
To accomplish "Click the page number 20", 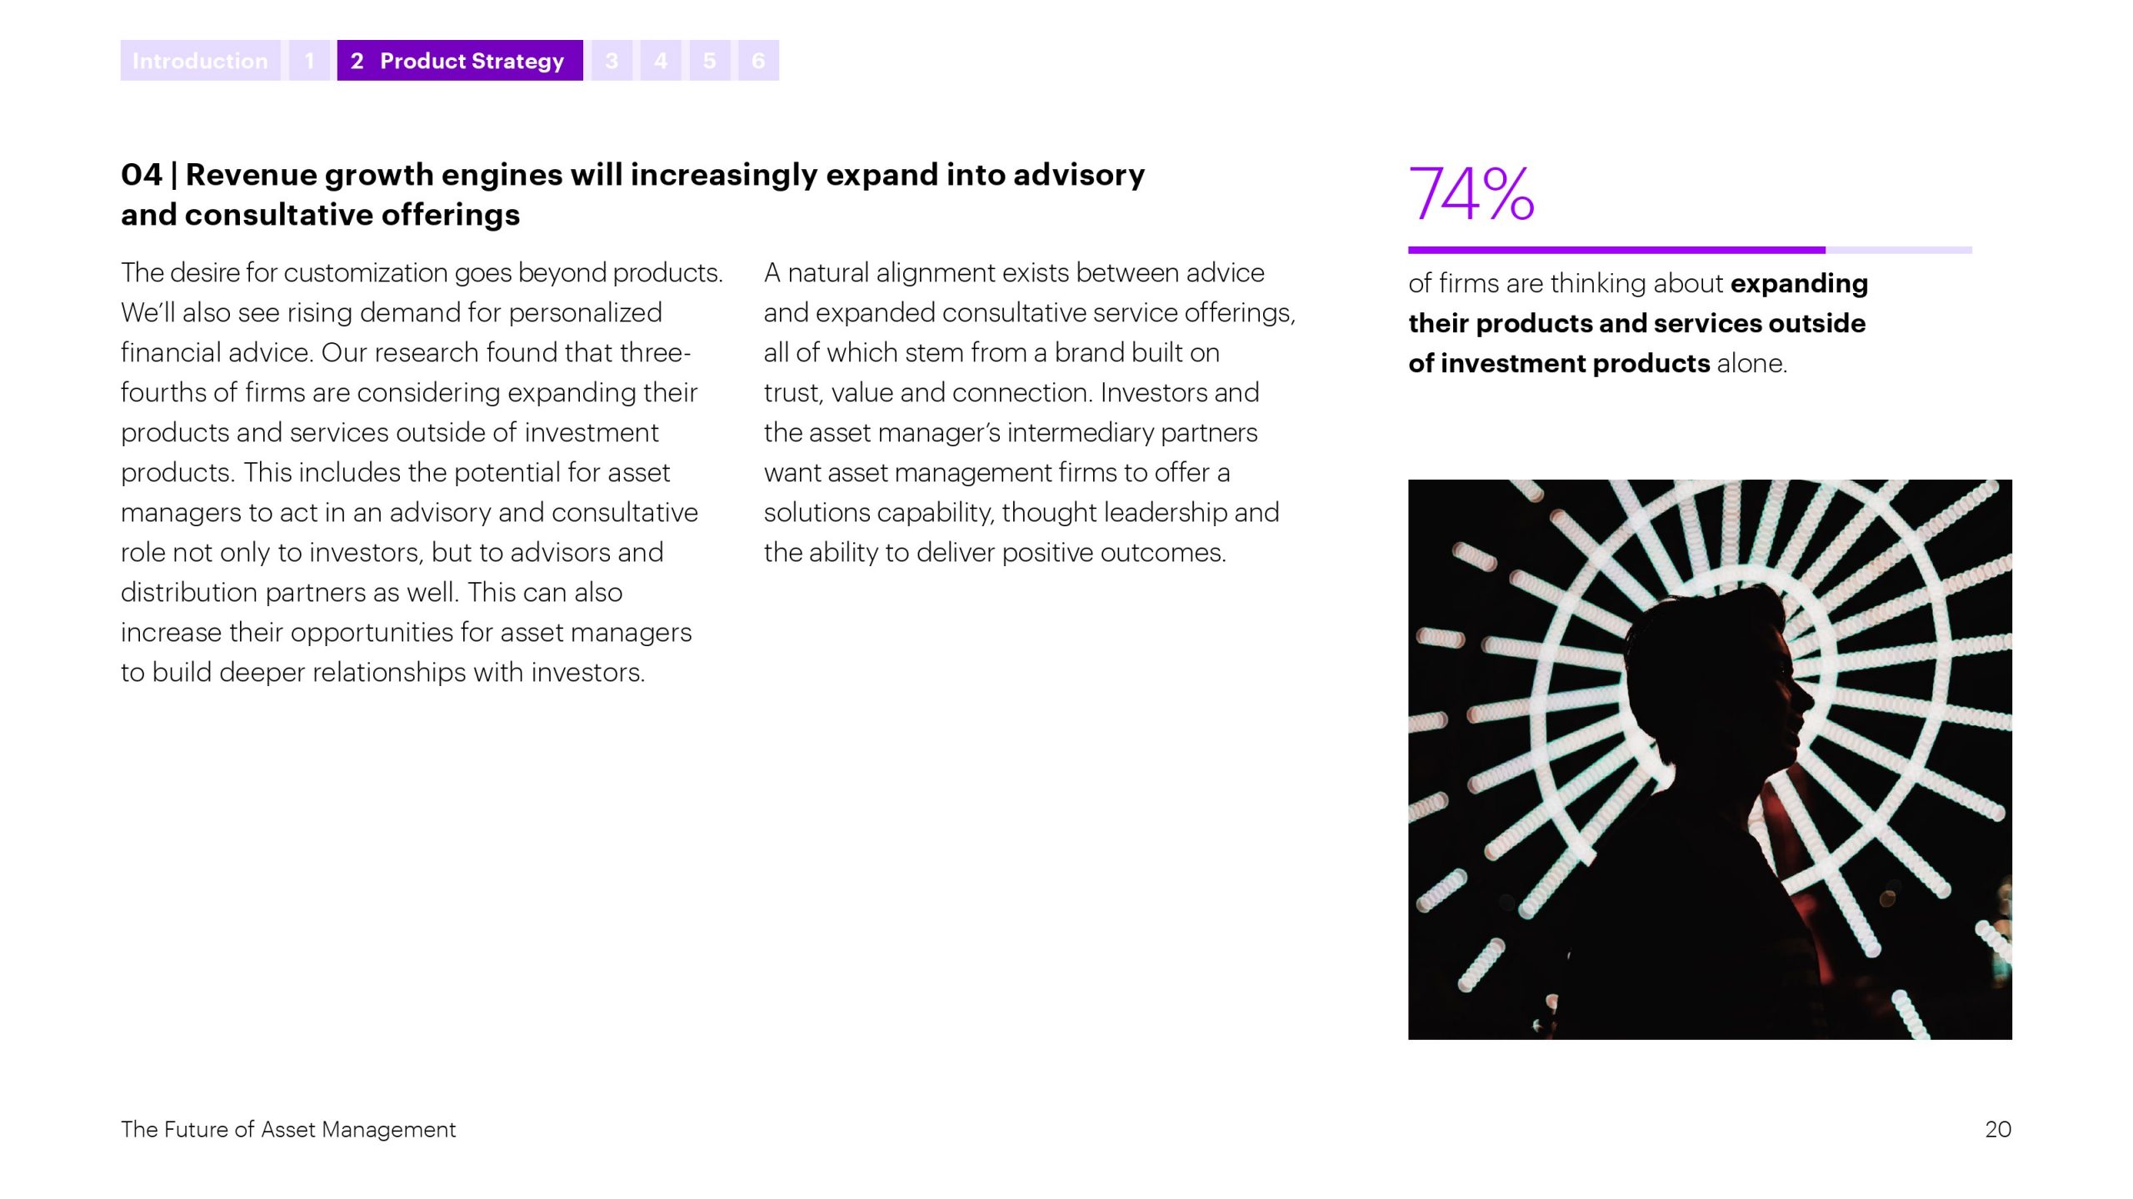I will [x=1998, y=1129].
